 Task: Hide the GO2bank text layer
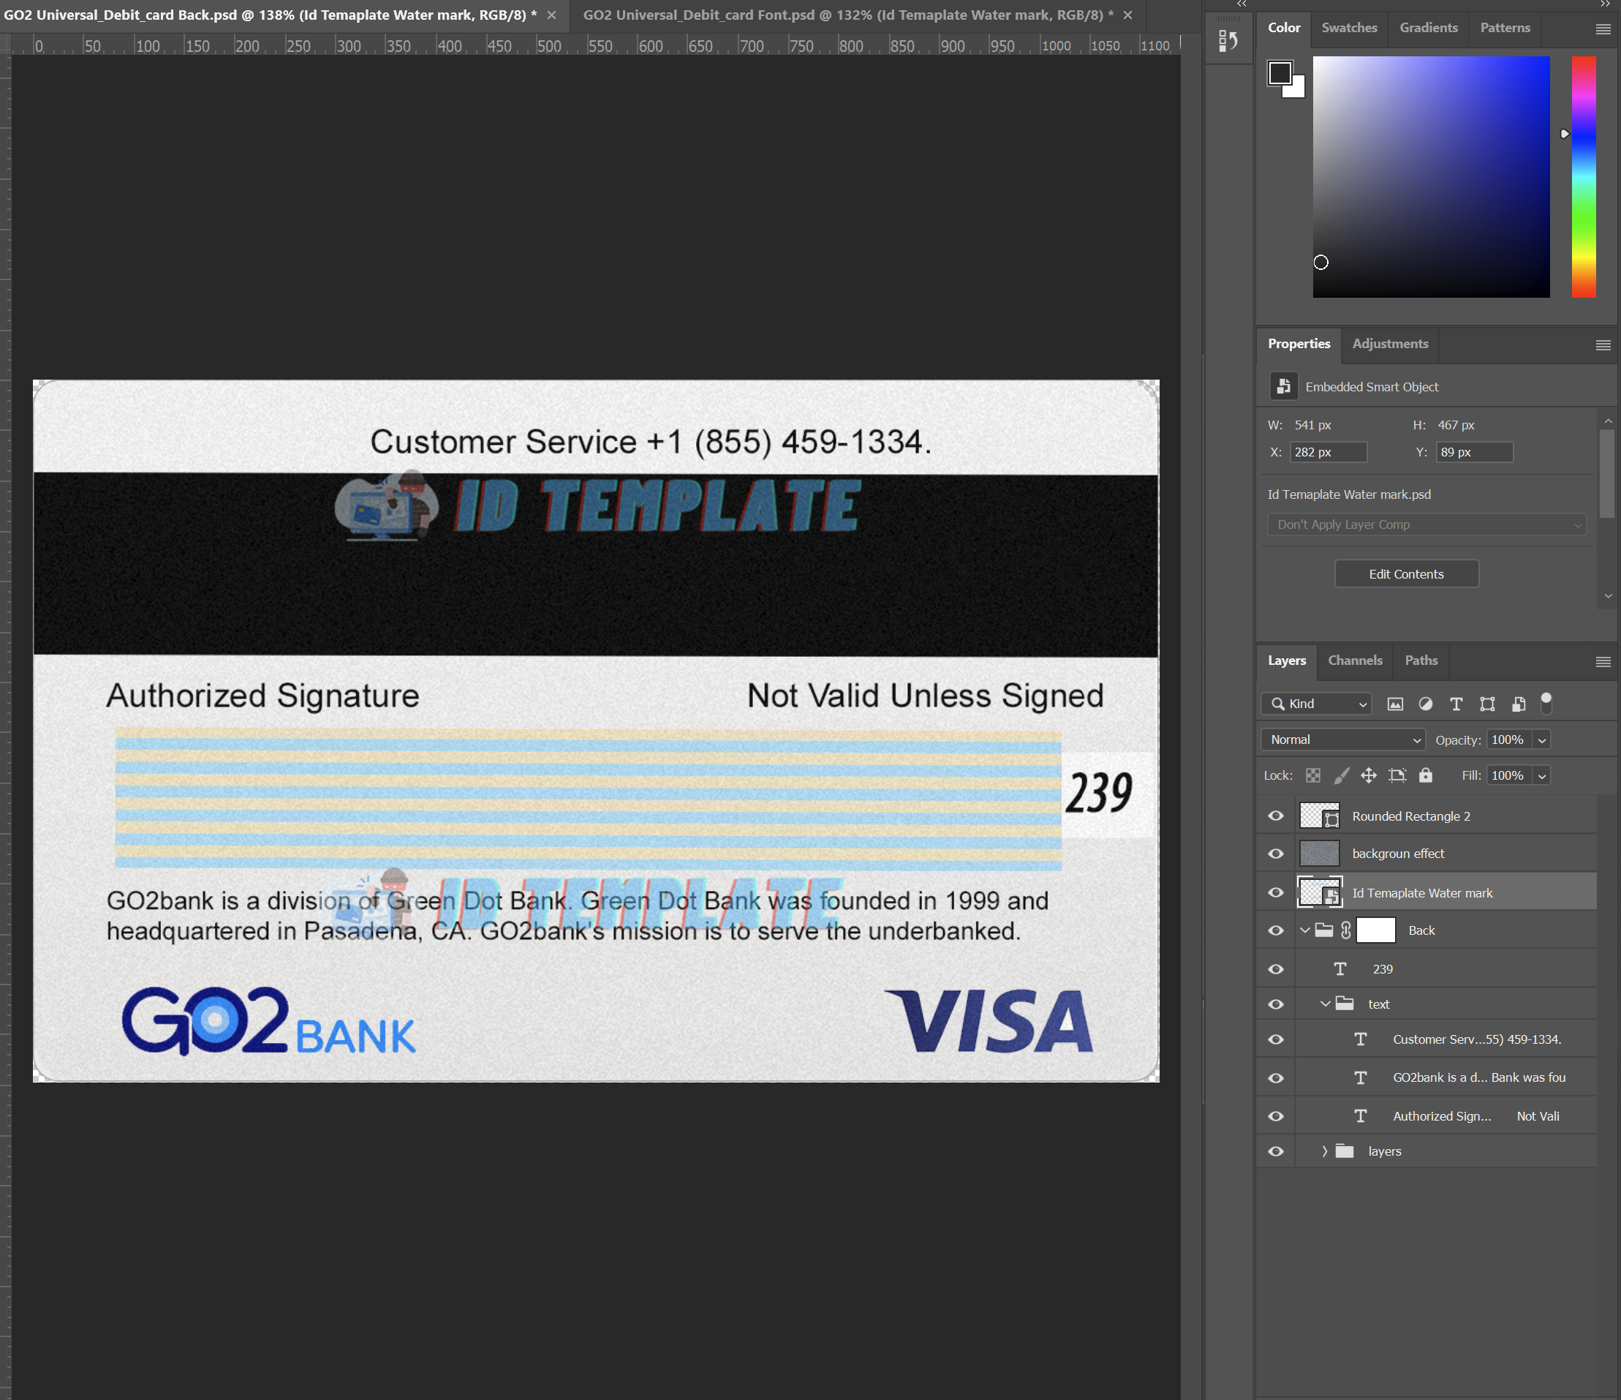[1276, 1077]
